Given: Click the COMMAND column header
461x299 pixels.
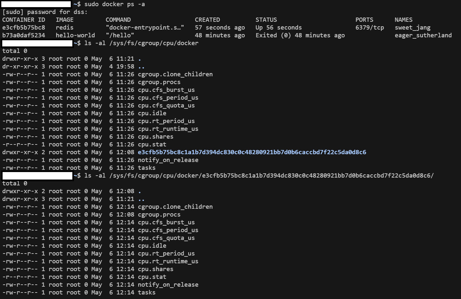Looking at the screenshot, I should click(118, 20).
